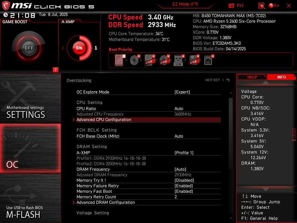Open the M-FLASH section
Screen dimensions: 297x223
30,198
